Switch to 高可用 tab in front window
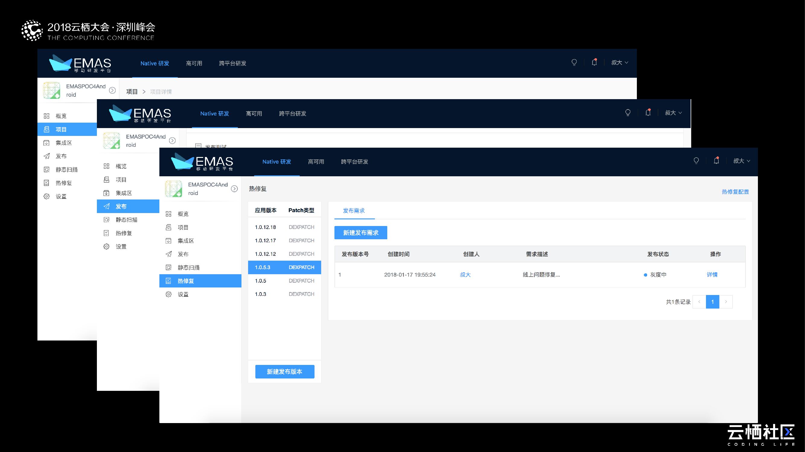Viewport: 805px width, 452px height. tap(316, 162)
